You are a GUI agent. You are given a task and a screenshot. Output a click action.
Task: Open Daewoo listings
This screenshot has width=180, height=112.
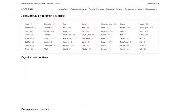click(x=47, y=35)
